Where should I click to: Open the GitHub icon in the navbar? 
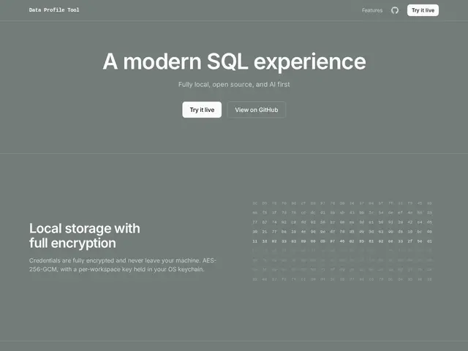pyautogui.click(x=395, y=10)
